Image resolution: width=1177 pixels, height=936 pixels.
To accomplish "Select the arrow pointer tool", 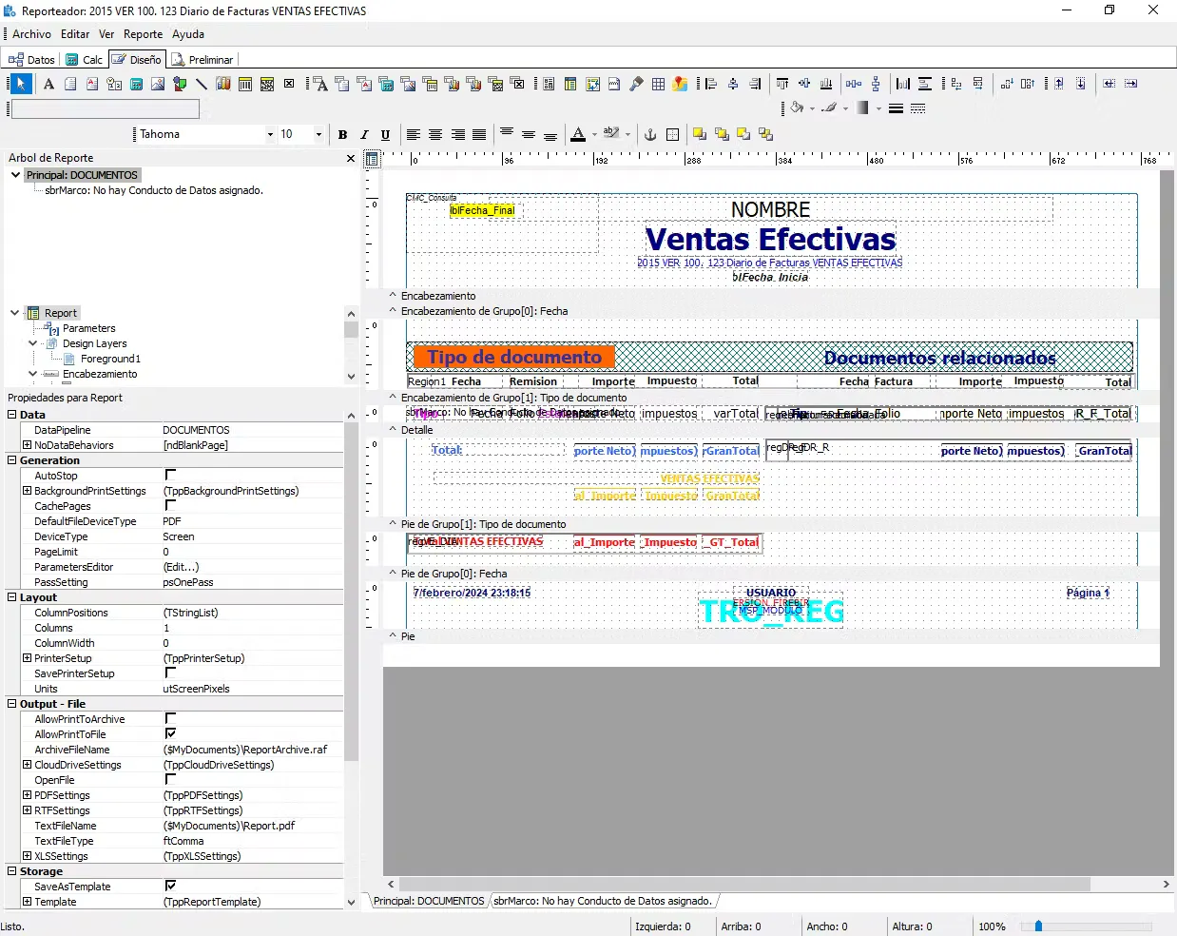I will [21, 84].
